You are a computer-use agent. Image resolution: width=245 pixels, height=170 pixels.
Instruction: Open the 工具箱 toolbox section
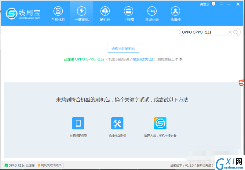click(128, 14)
